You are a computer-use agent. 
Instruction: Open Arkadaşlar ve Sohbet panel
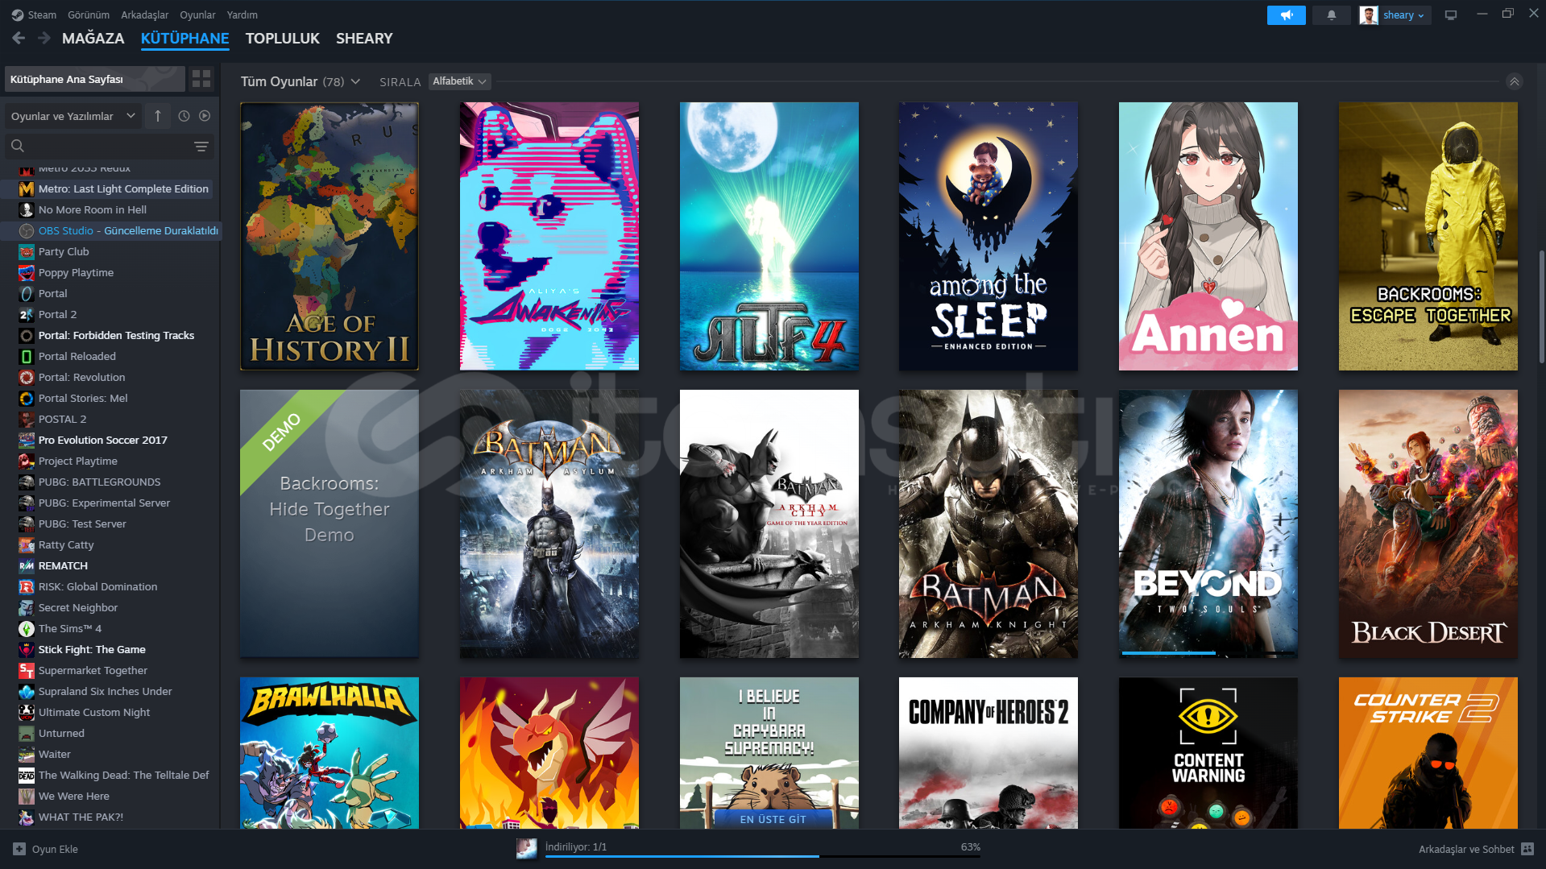pyautogui.click(x=1475, y=849)
